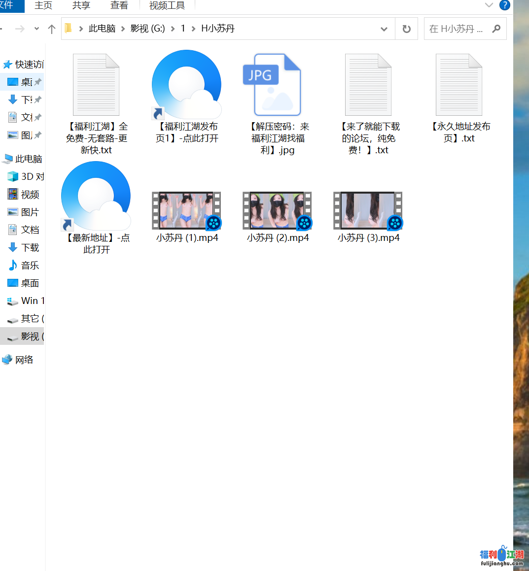This screenshot has height=571, width=529.
Task: Open the Help question mark icon
Action: point(504,5)
